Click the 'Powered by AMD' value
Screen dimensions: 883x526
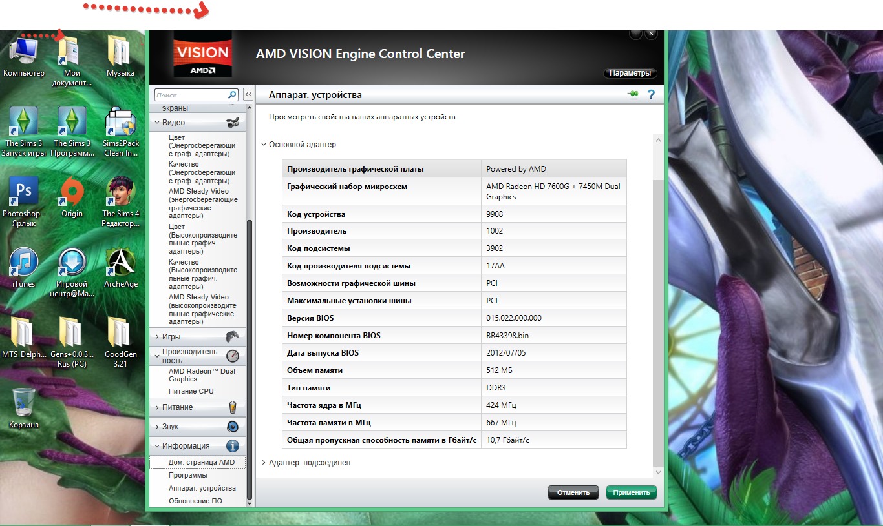pyautogui.click(x=516, y=169)
